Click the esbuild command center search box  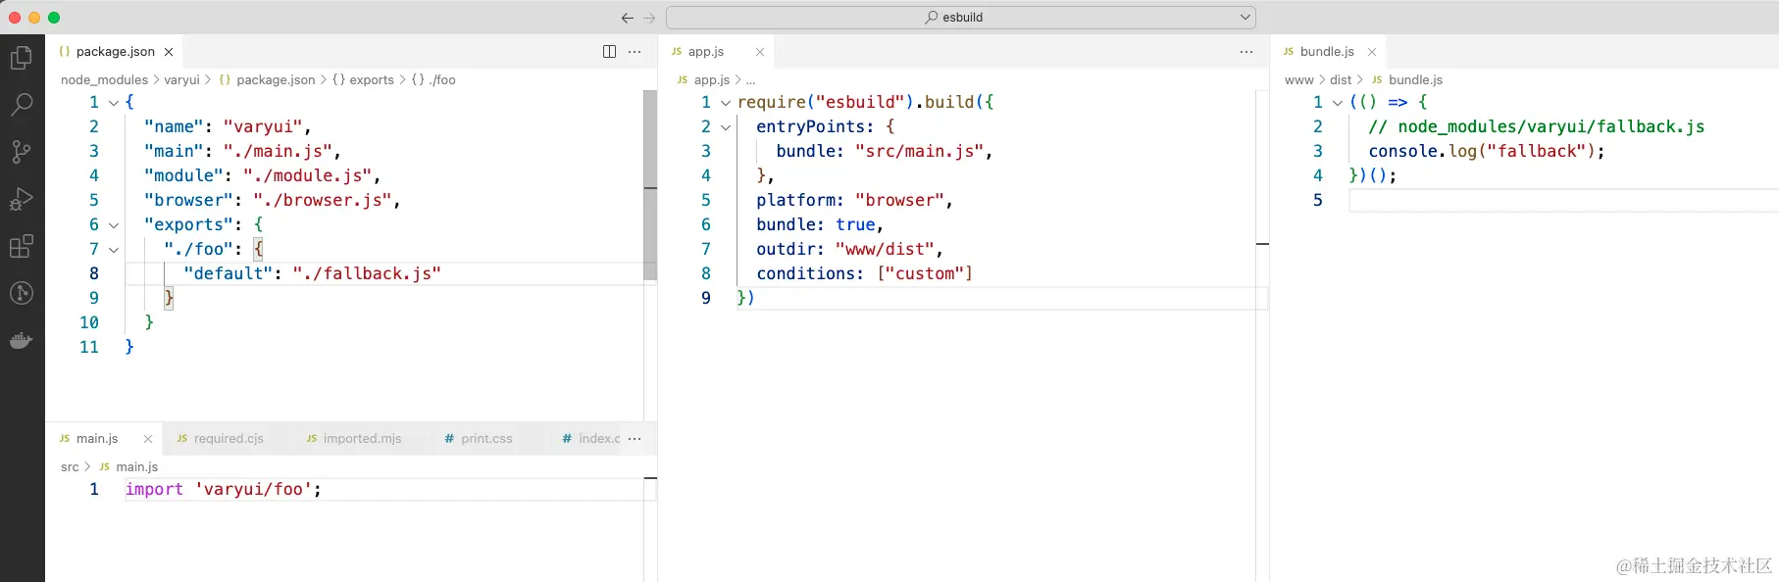961,18
